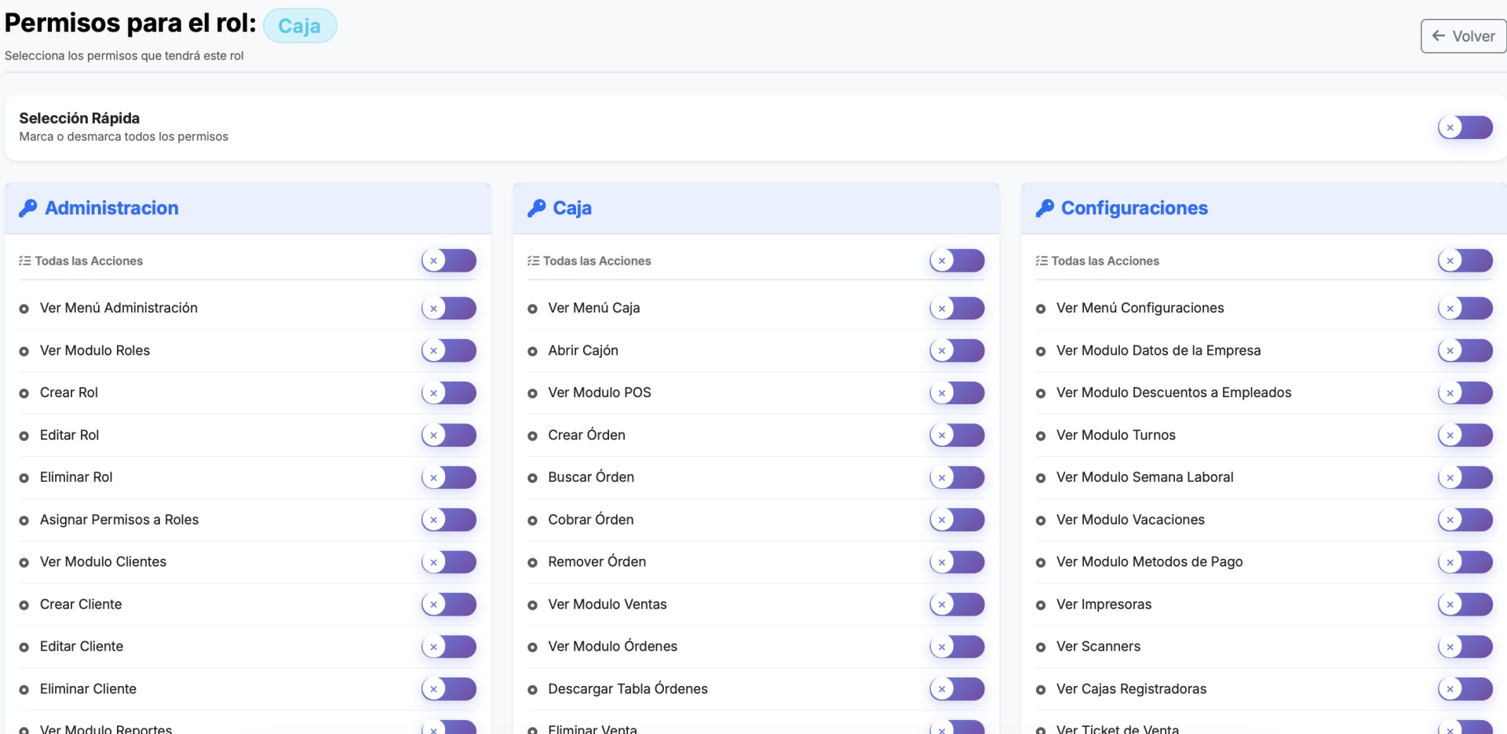Toggle Todas las Acciones for Configuraciones

pos(1465,261)
